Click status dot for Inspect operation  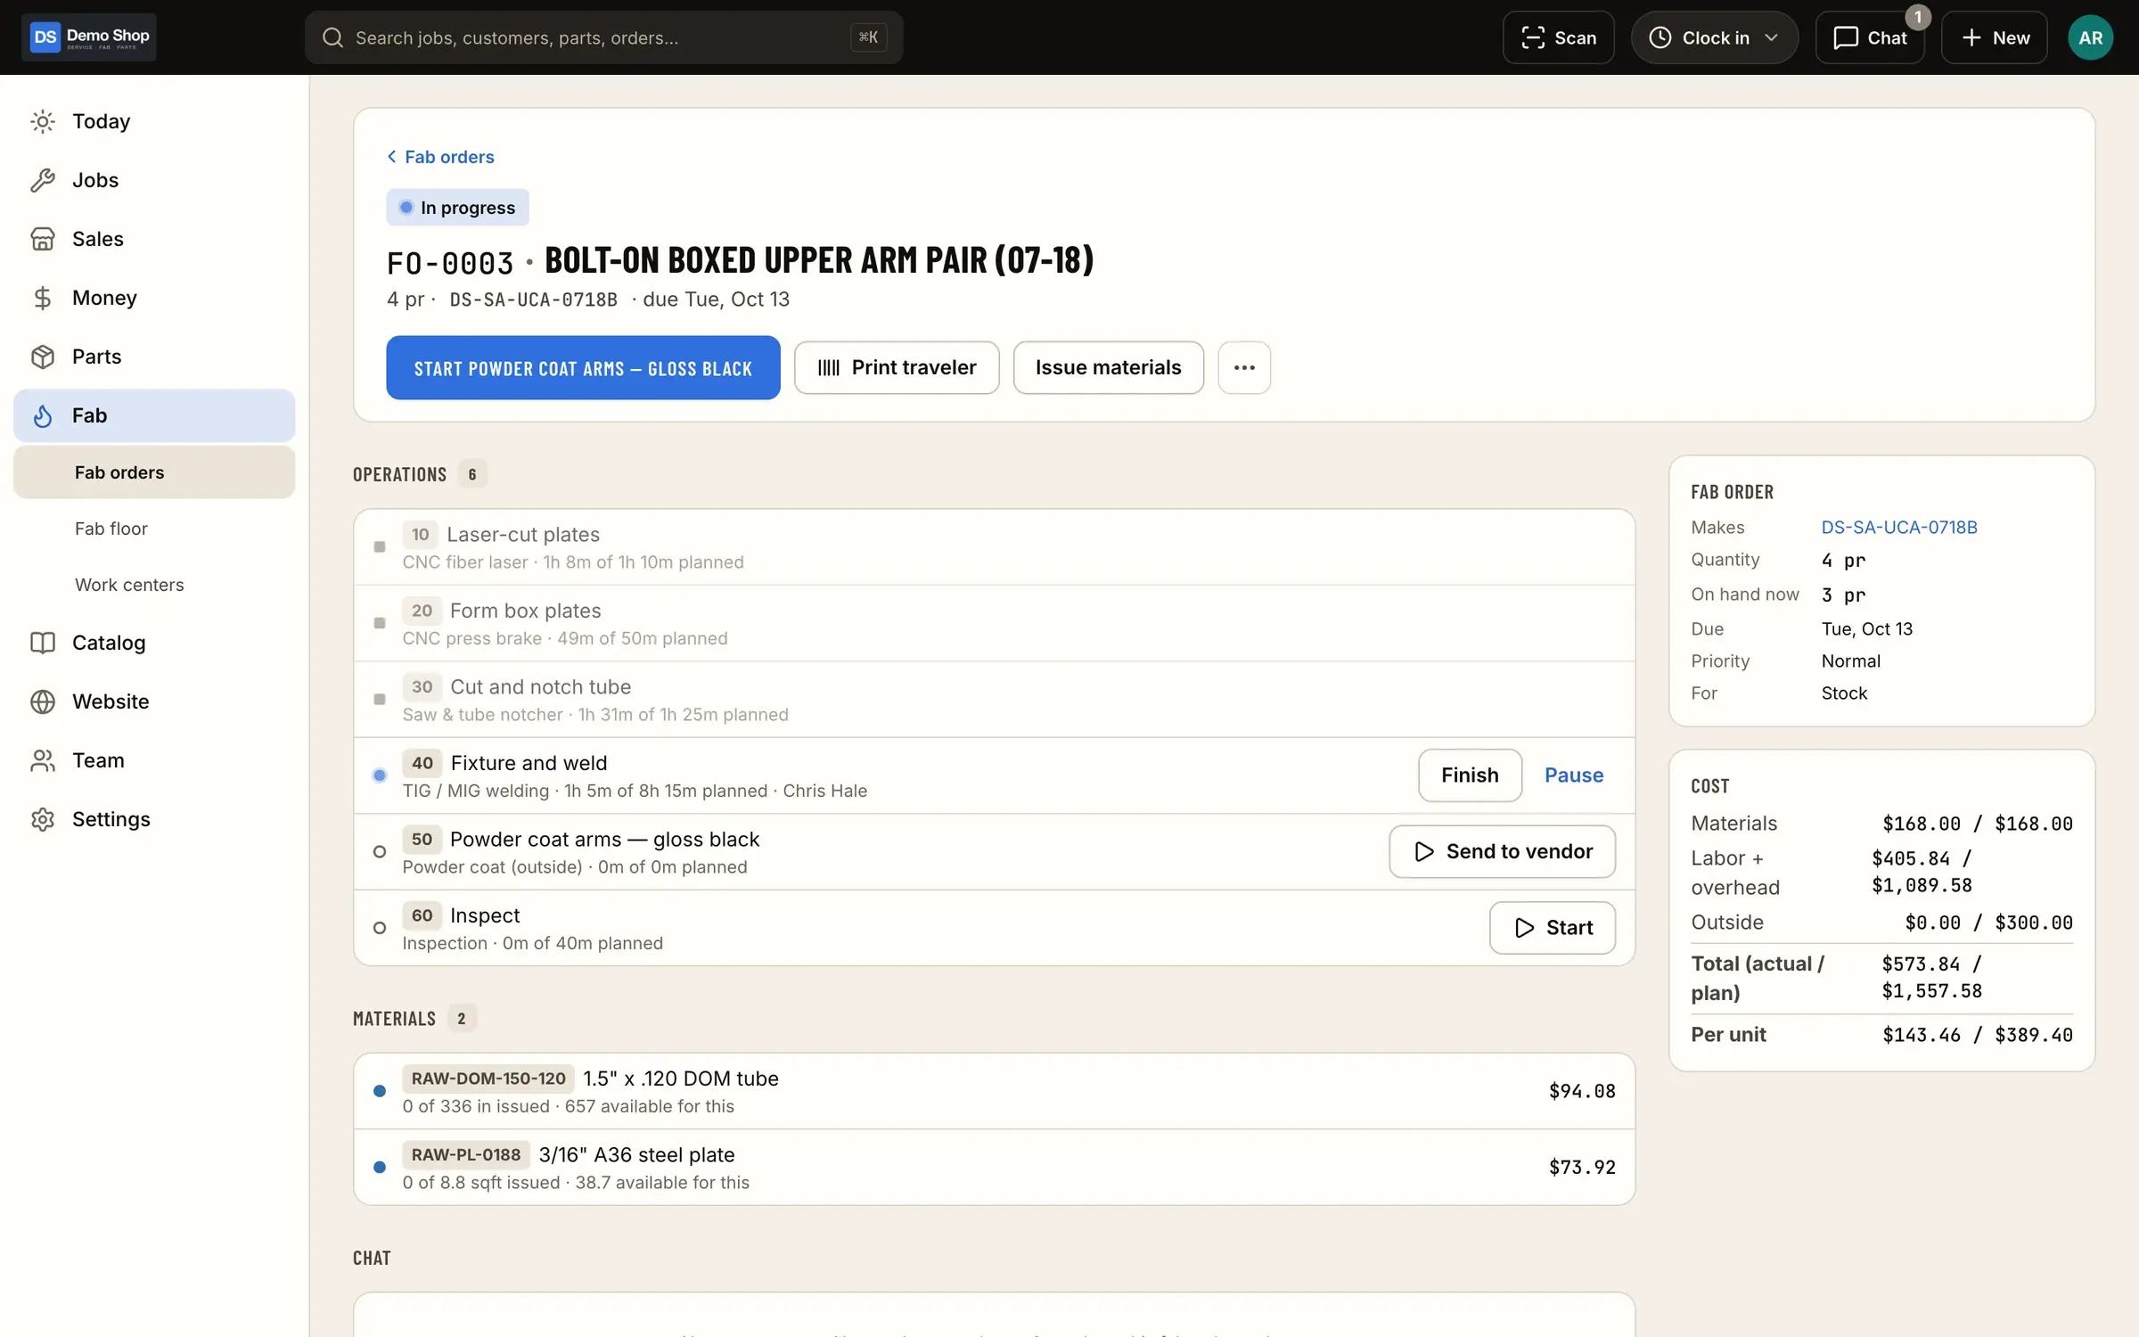click(380, 928)
